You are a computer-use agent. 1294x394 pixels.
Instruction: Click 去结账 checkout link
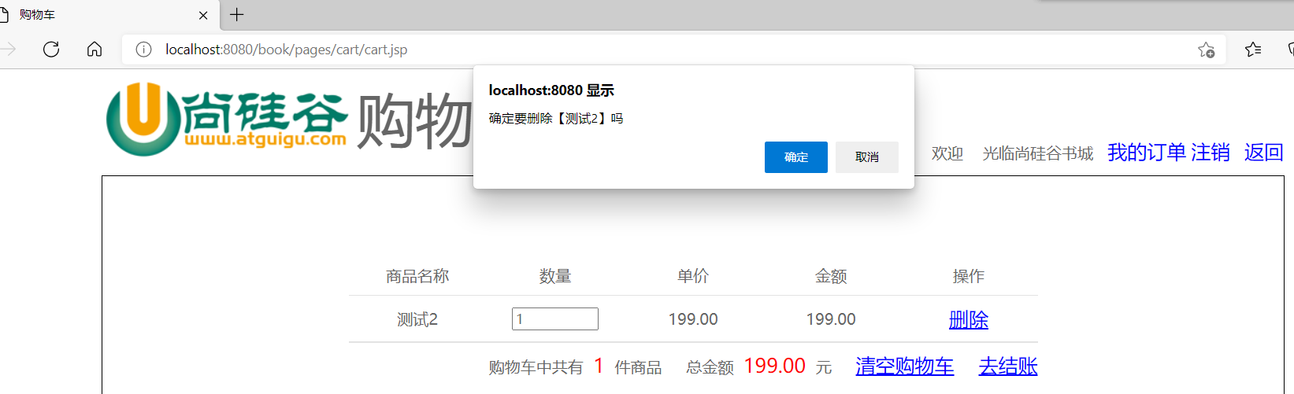1007,366
